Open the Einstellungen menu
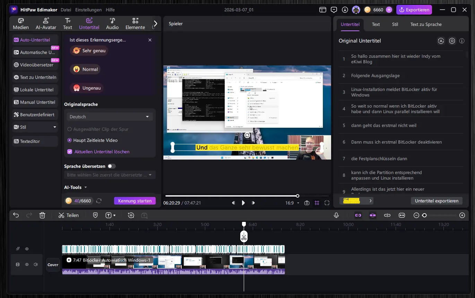Image resolution: width=475 pixels, height=298 pixels. 88,10
